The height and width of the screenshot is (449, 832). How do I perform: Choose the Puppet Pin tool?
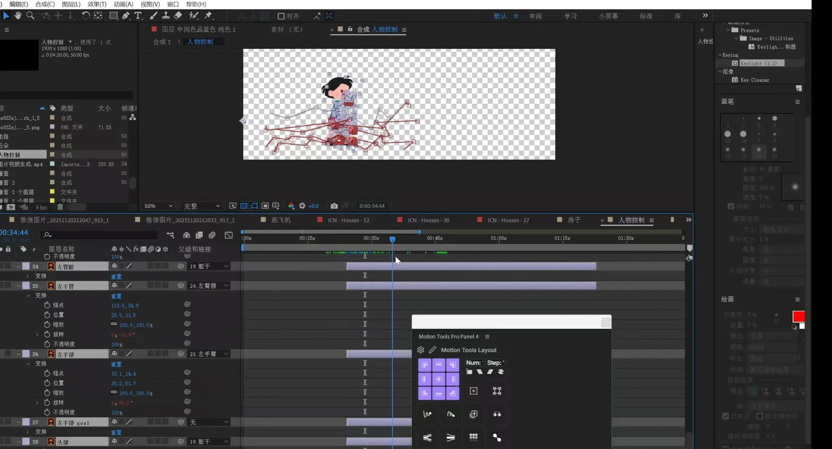point(209,16)
